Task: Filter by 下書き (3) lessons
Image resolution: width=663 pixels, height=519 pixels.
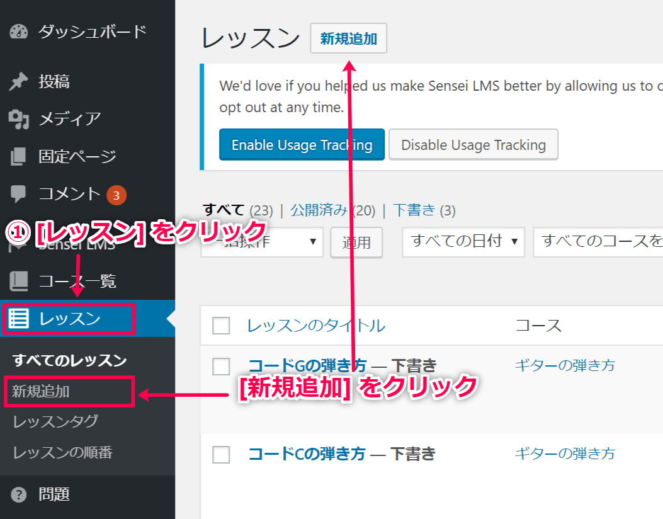Action: [x=424, y=210]
